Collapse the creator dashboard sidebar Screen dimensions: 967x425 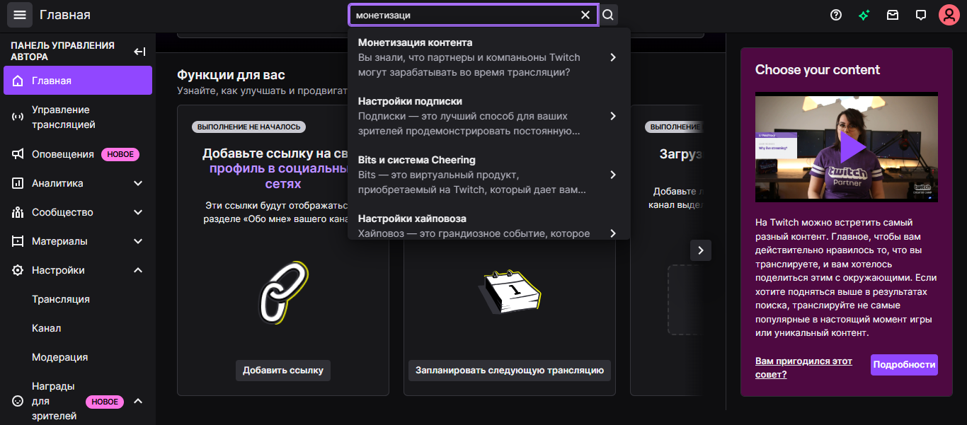pyautogui.click(x=139, y=52)
